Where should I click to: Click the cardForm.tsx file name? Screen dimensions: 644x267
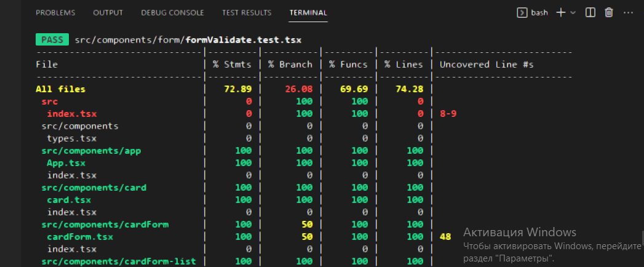[80, 237]
